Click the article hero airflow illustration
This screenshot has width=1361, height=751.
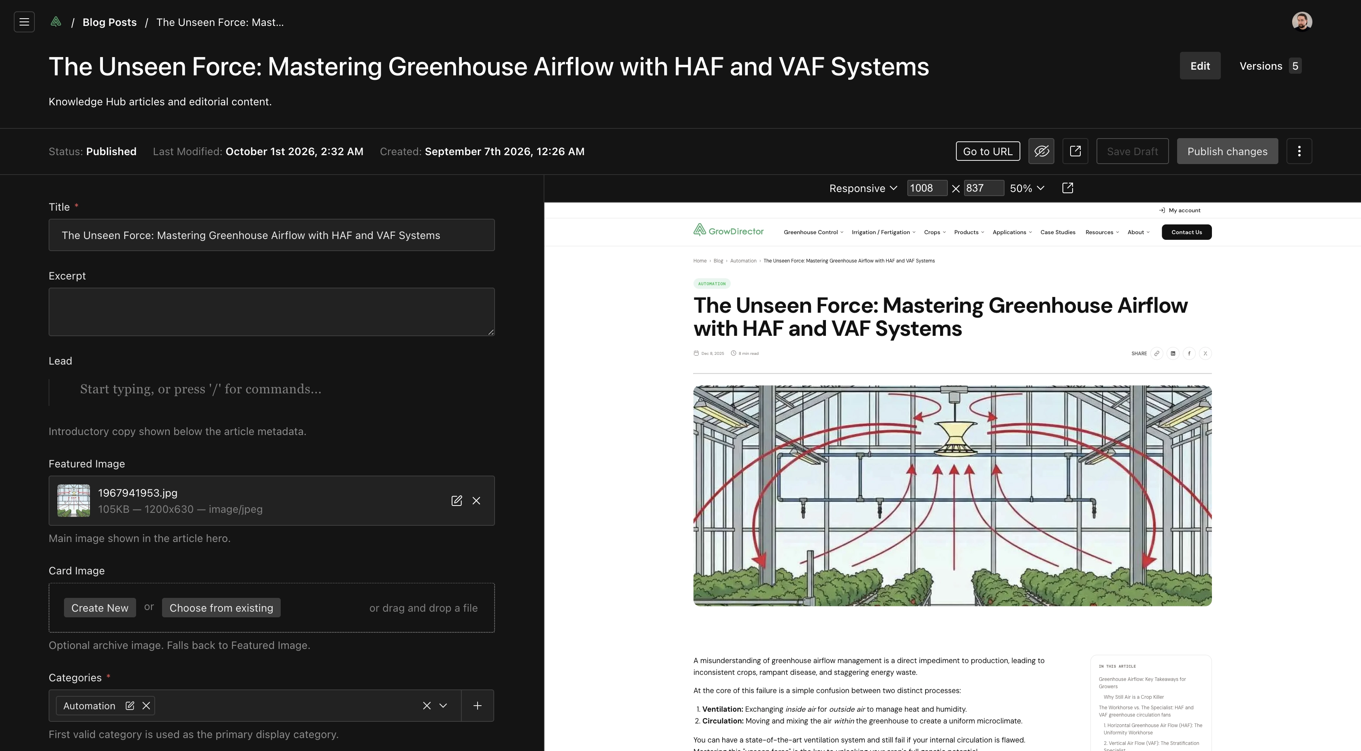click(952, 496)
